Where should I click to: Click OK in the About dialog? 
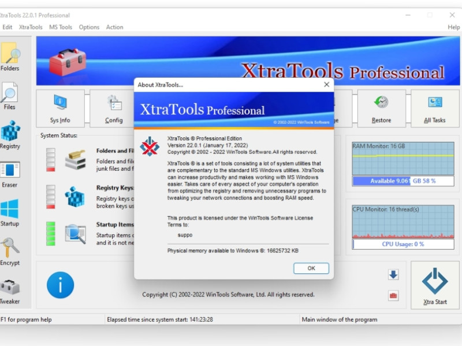coord(311,268)
